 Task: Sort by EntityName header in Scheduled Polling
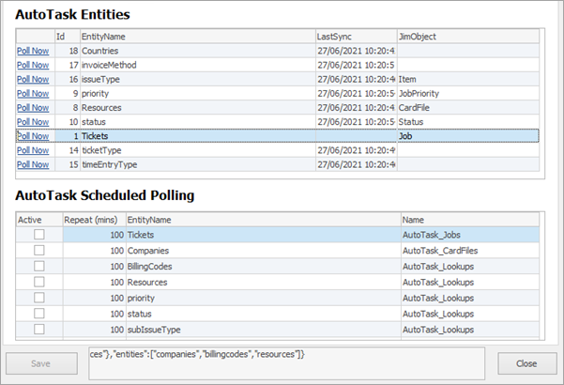click(x=264, y=220)
